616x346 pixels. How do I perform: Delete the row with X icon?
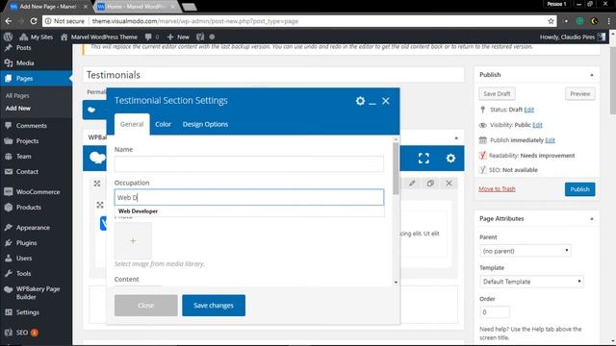click(x=449, y=184)
